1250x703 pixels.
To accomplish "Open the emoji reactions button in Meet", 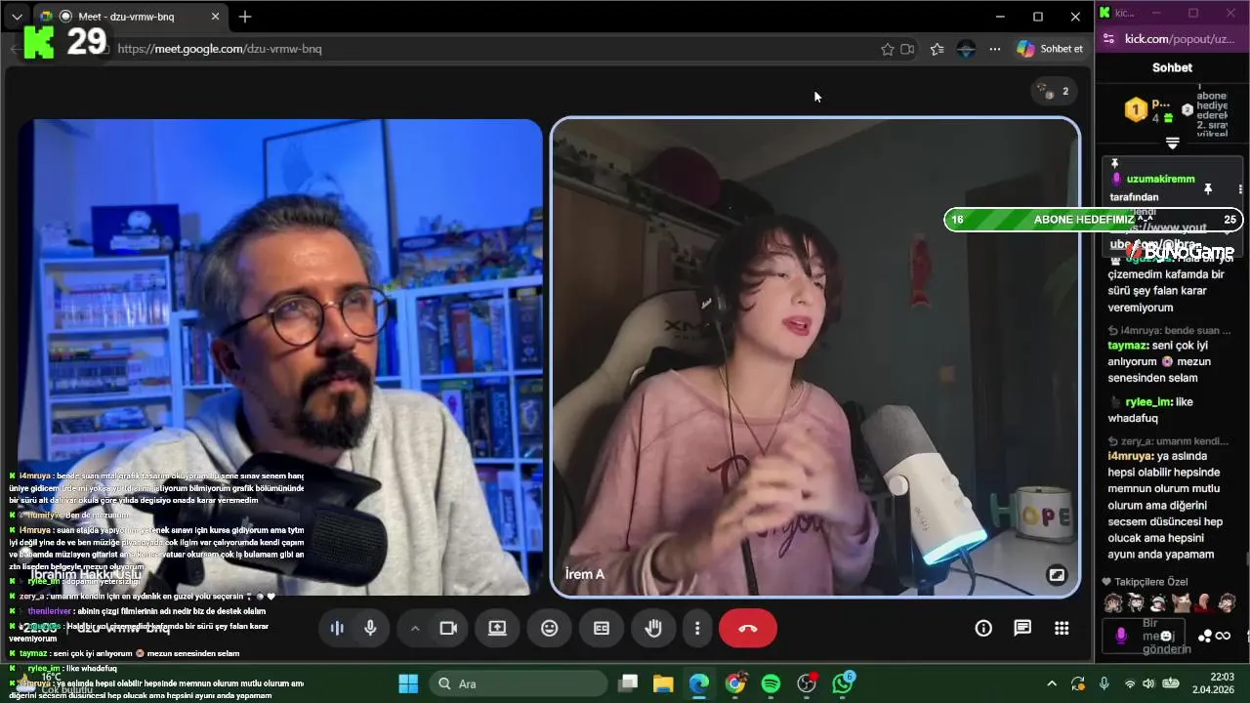I will tap(550, 628).
